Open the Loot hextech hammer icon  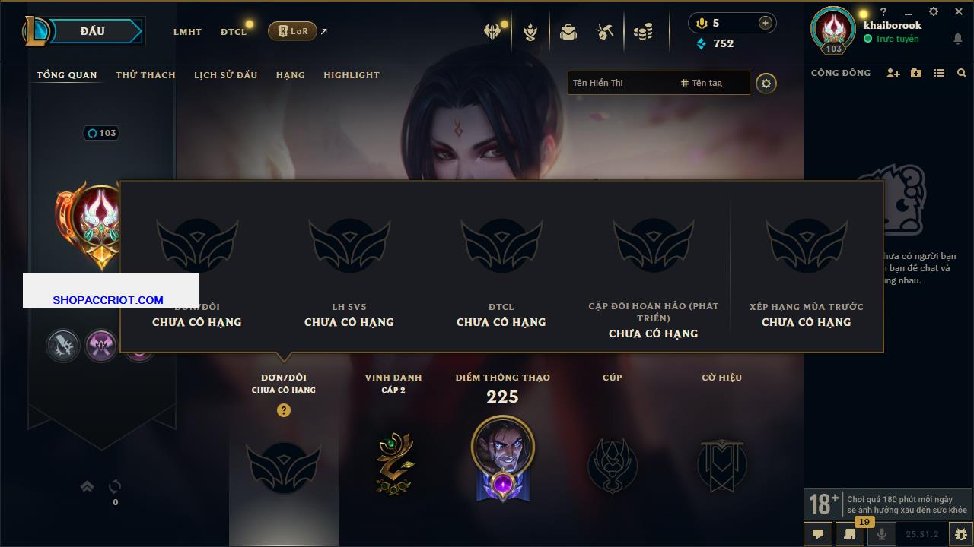coord(605,32)
